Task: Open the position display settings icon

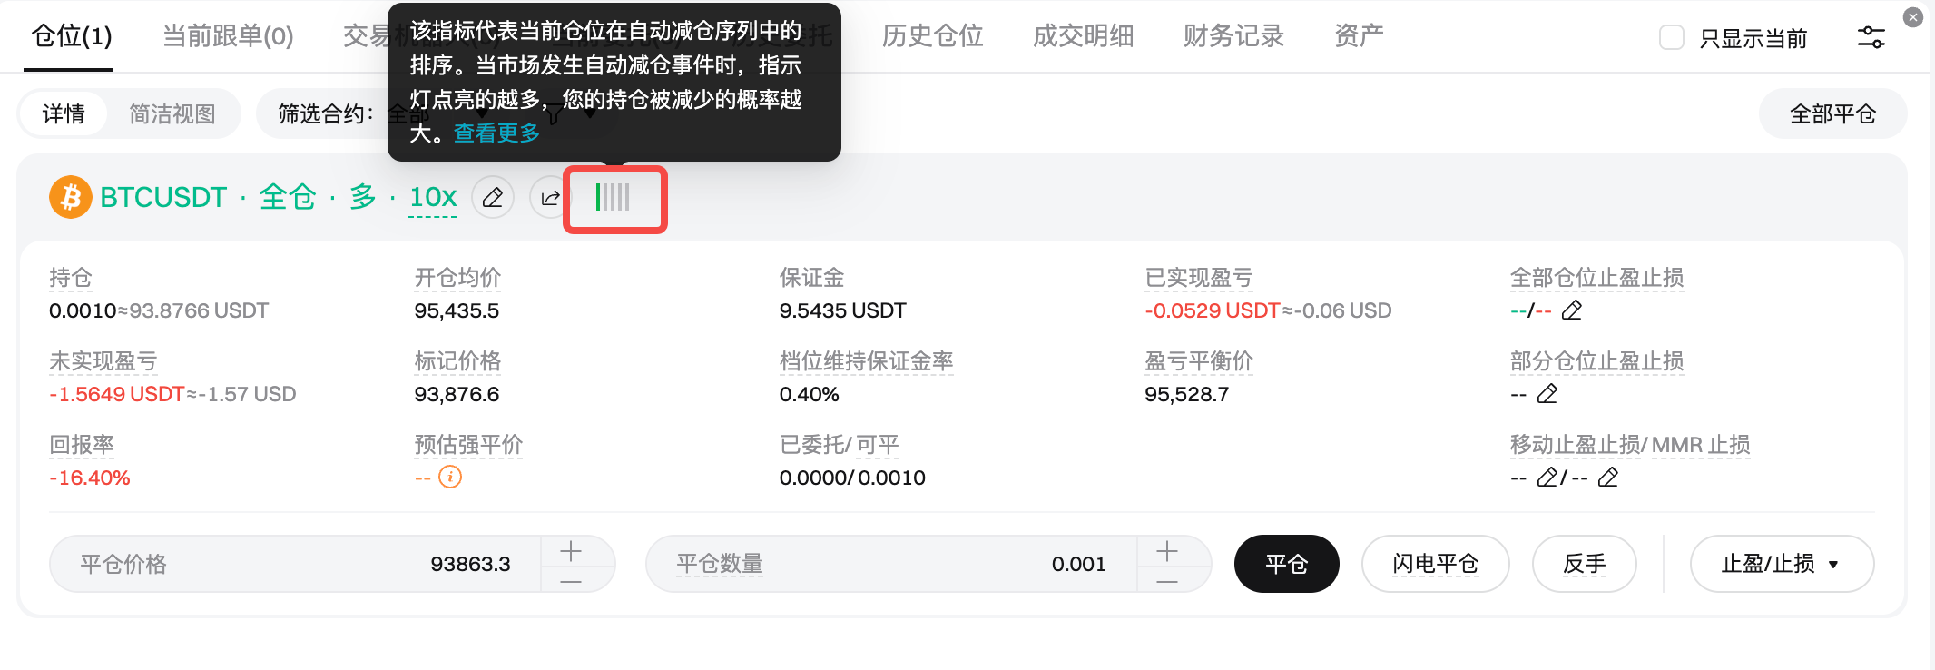Action: point(1871,37)
